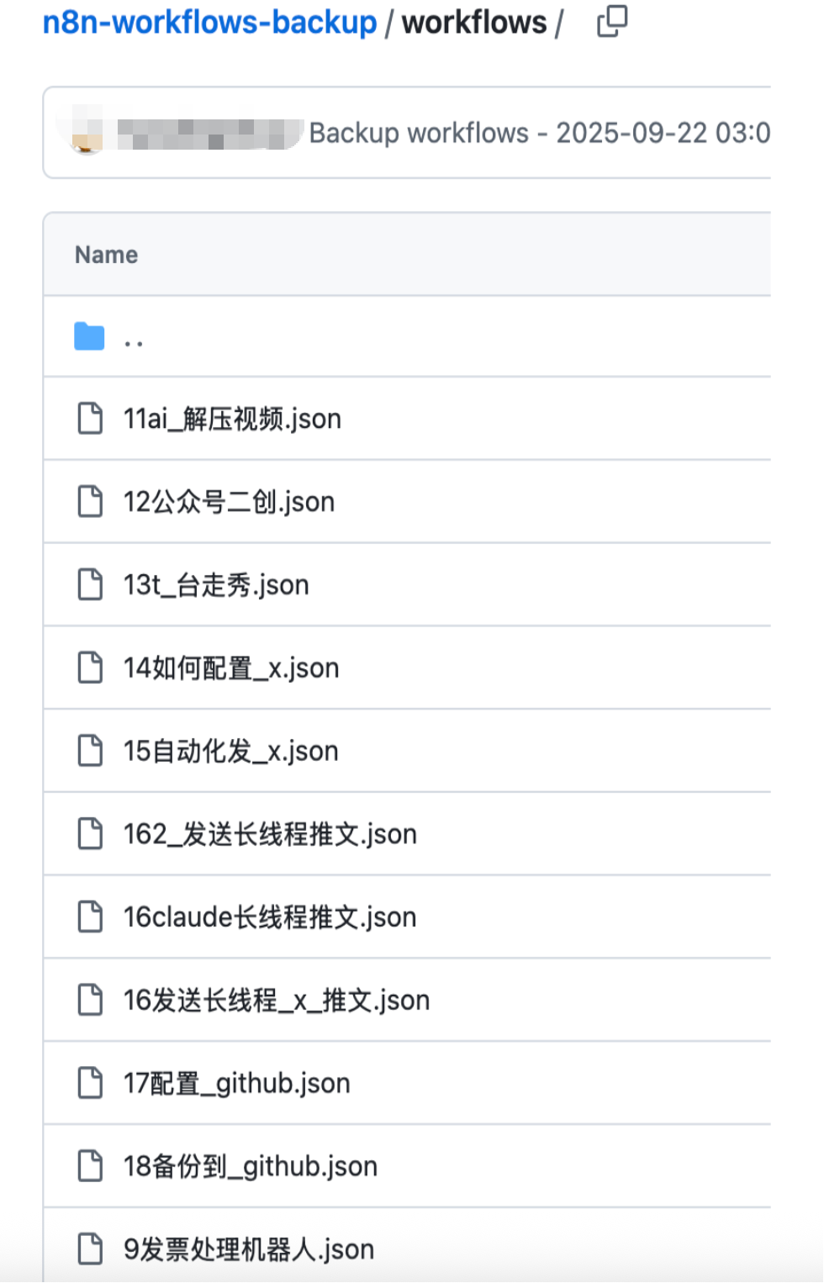
Task: Open 17配置_github.json file
Action: [237, 1084]
